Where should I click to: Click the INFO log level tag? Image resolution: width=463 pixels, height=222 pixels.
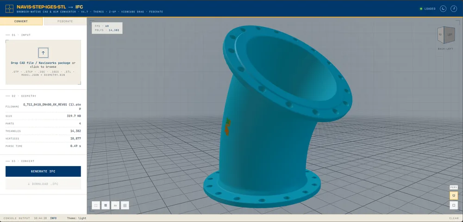[53, 218]
